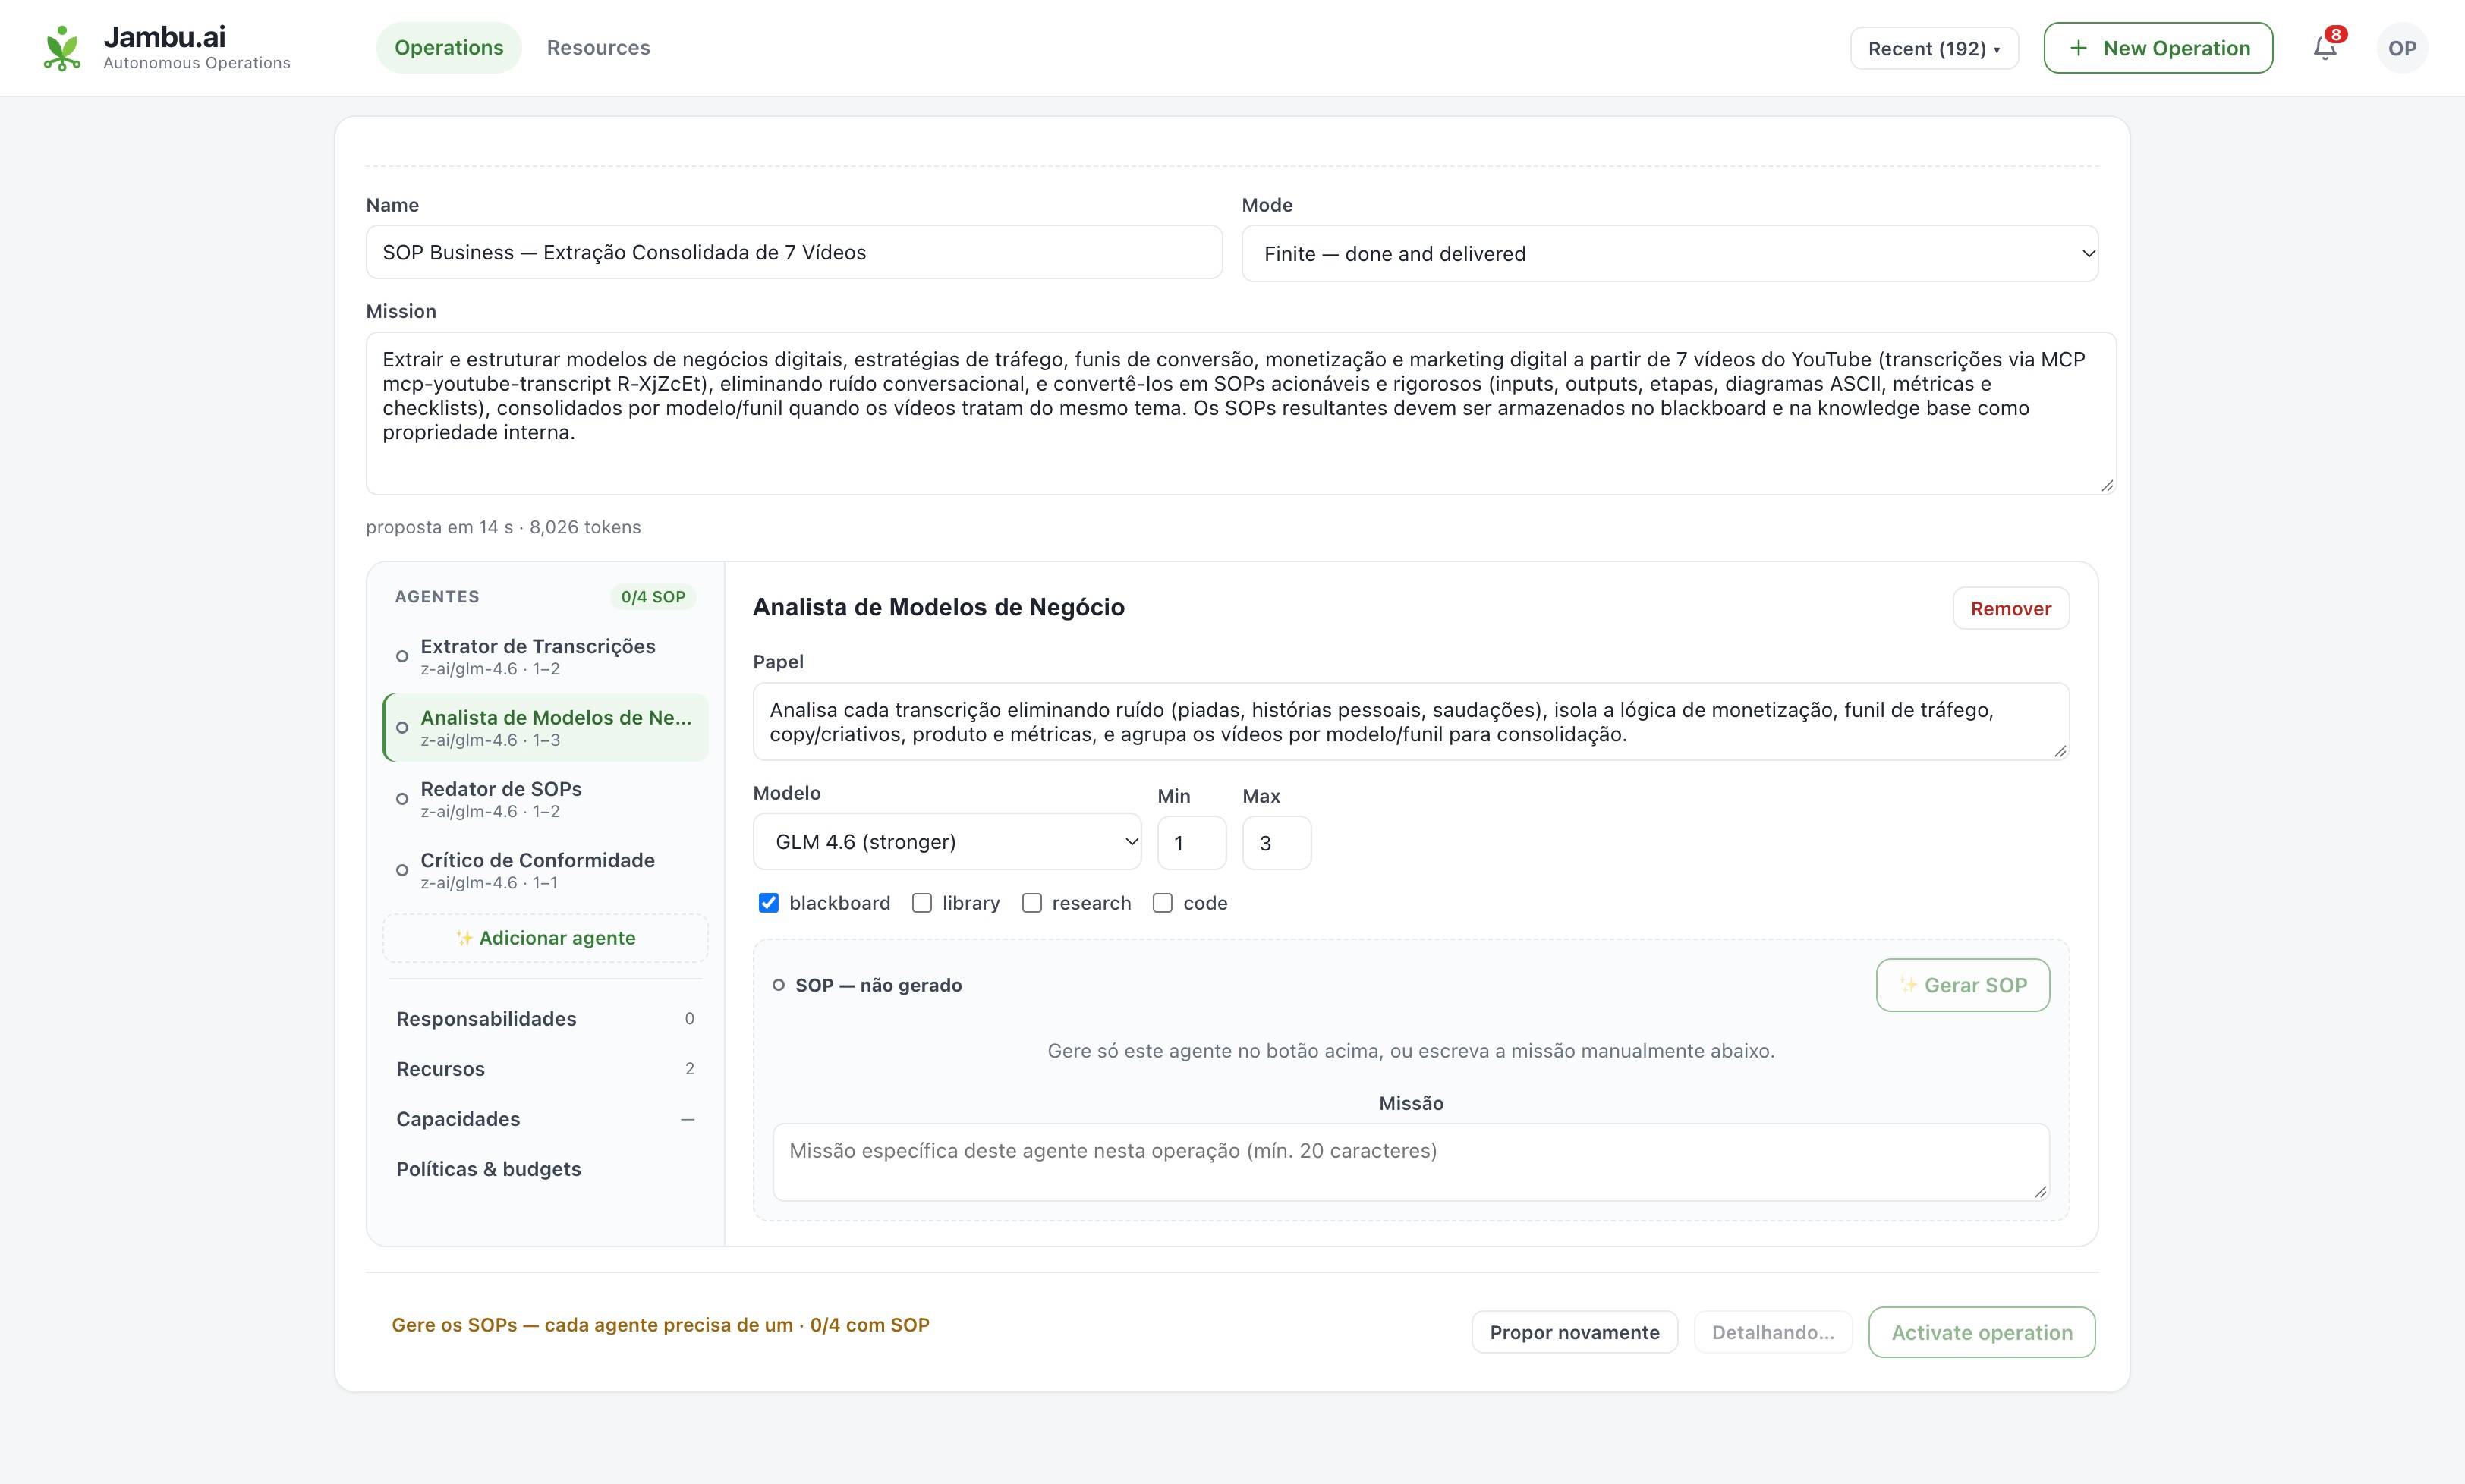2465x1484 pixels.
Task: Focus the Max value field
Action: pyautogui.click(x=1276, y=843)
